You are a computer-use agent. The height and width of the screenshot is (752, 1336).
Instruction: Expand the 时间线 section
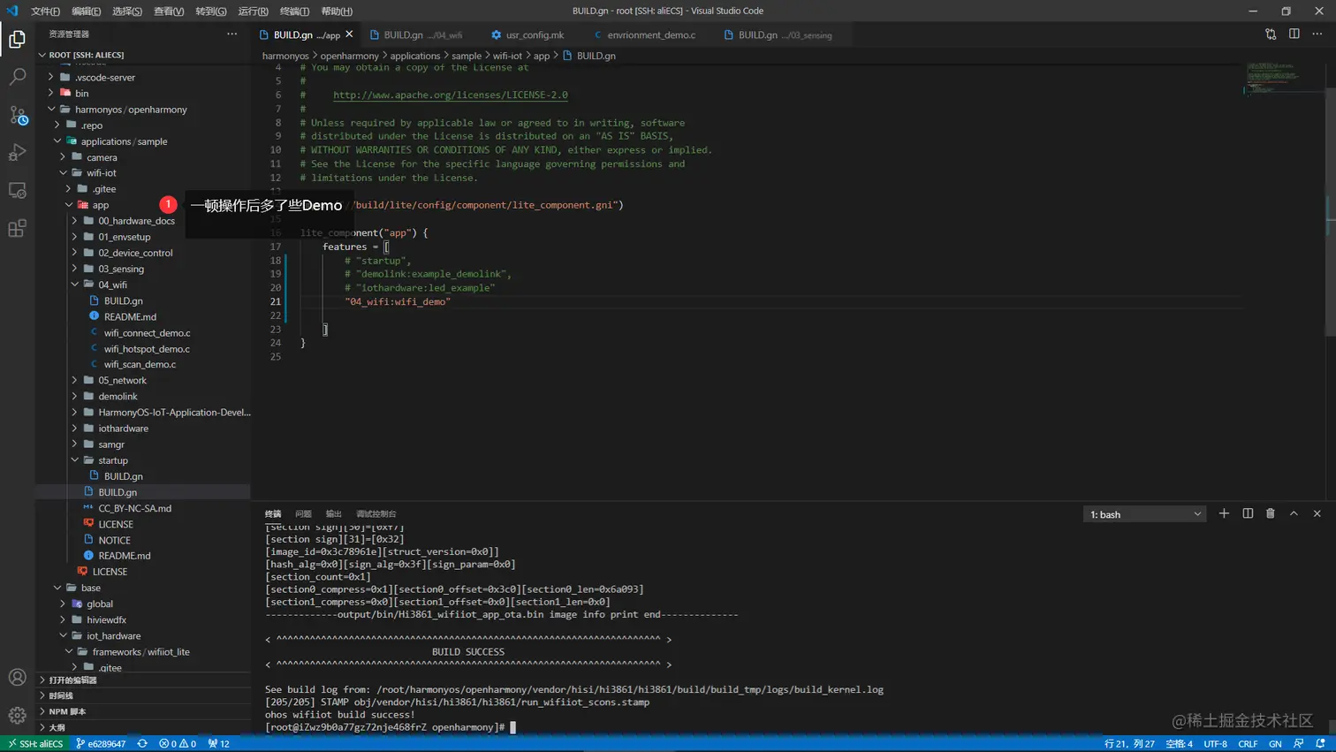click(143, 695)
